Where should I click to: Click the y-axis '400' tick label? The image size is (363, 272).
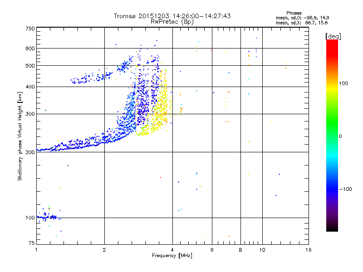click(30, 87)
